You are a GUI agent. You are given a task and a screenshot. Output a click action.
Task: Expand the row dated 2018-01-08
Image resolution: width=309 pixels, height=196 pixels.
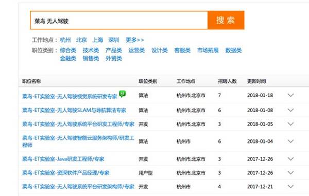pos(290,110)
